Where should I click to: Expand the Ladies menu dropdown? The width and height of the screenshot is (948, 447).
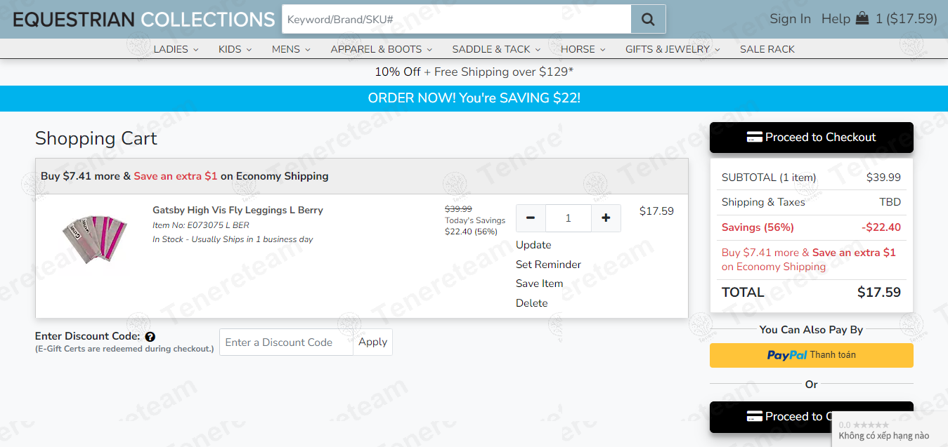click(x=176, y=49)
